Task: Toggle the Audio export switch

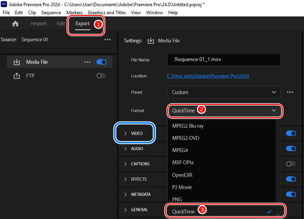Action: coord(291,148)
